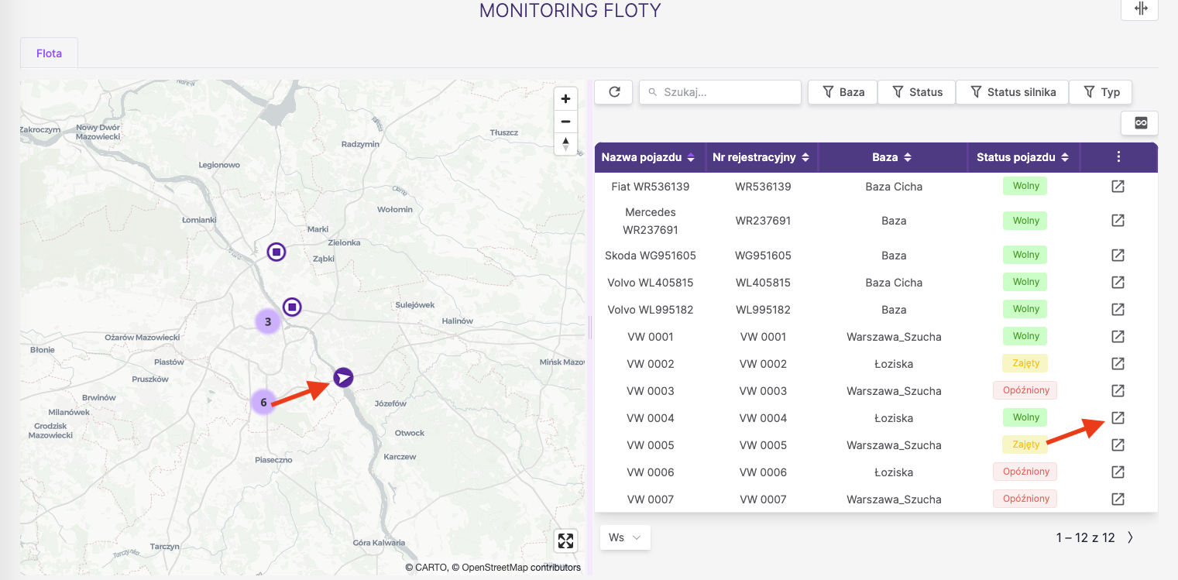Viewport: 1178px width, 580px height.
Task: Open the Status filter
Action: (917, 92)
